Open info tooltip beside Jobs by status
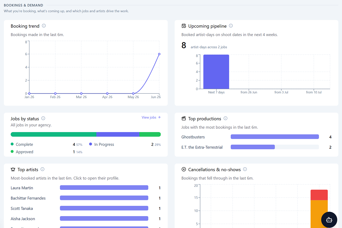Image resolution: width=342 pixels, height=228 pixels. click(43, 118)
